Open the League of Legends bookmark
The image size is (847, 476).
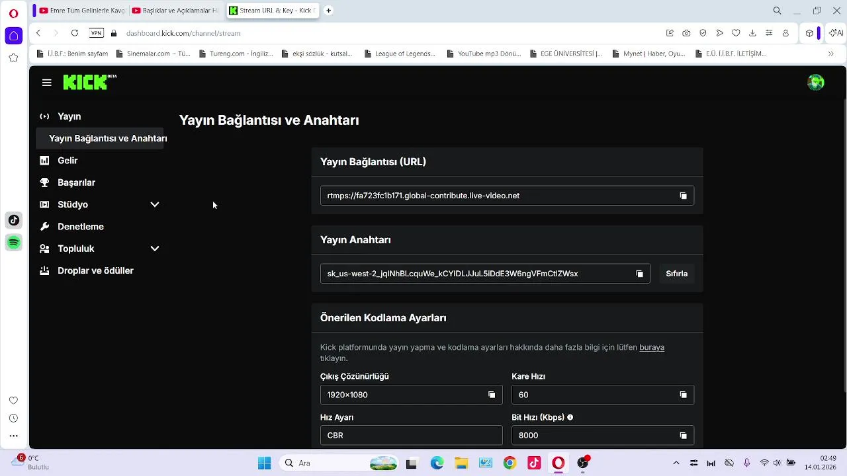(399, 54)
